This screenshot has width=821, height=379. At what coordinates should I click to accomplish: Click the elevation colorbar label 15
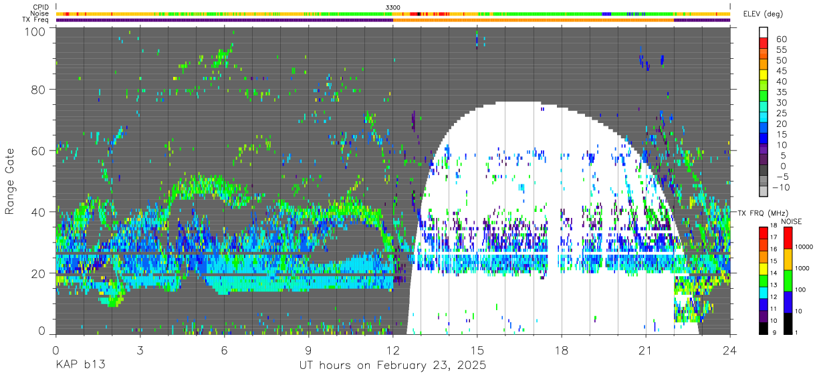point(782,134)
